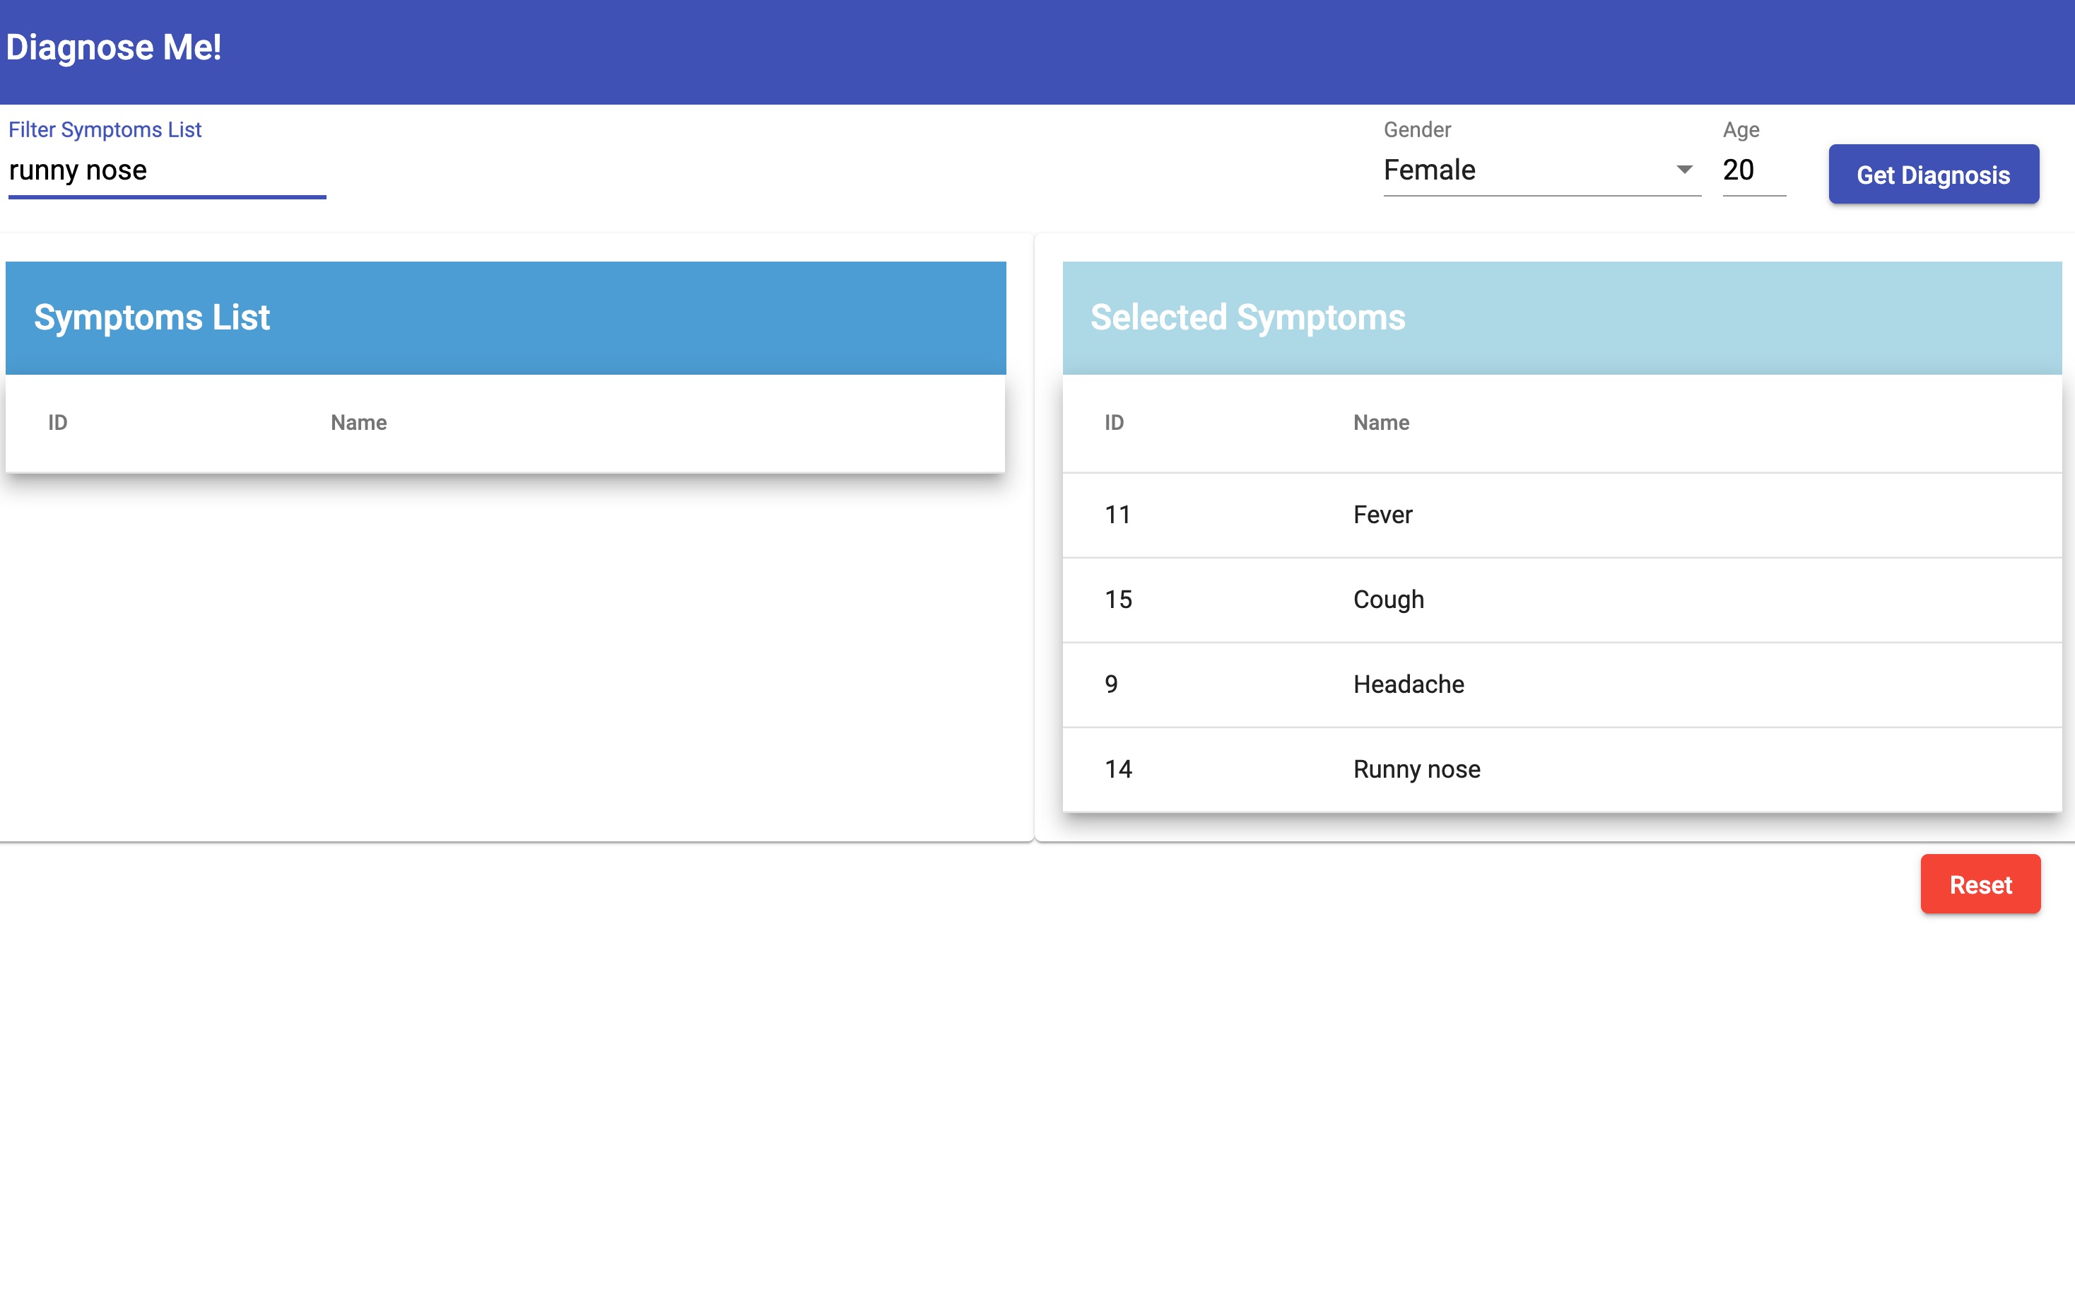2075x1291 pixels.
Task: Click ID 14 cell in Selected Symptoms
Action: [1118, 769]
